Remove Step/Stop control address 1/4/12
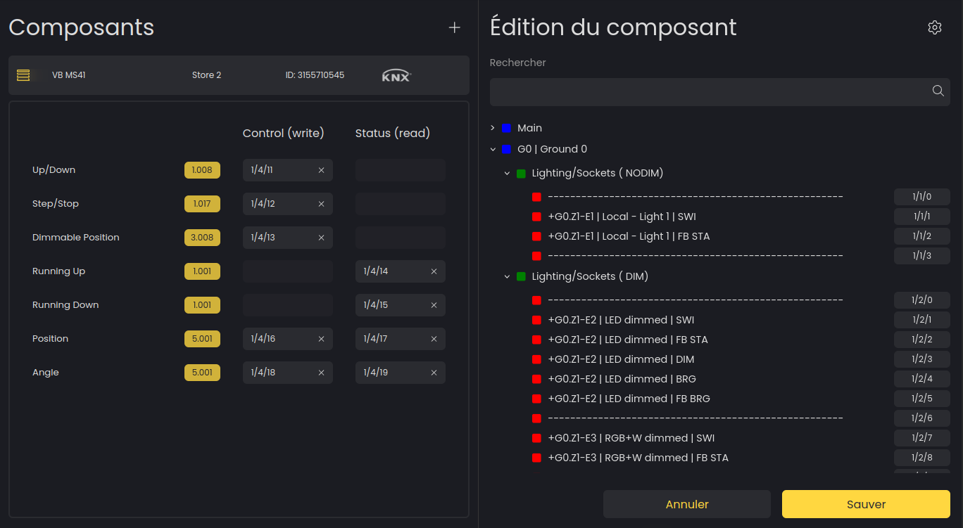Viewport: 963px width, 528px height. (x=321, y=204)
